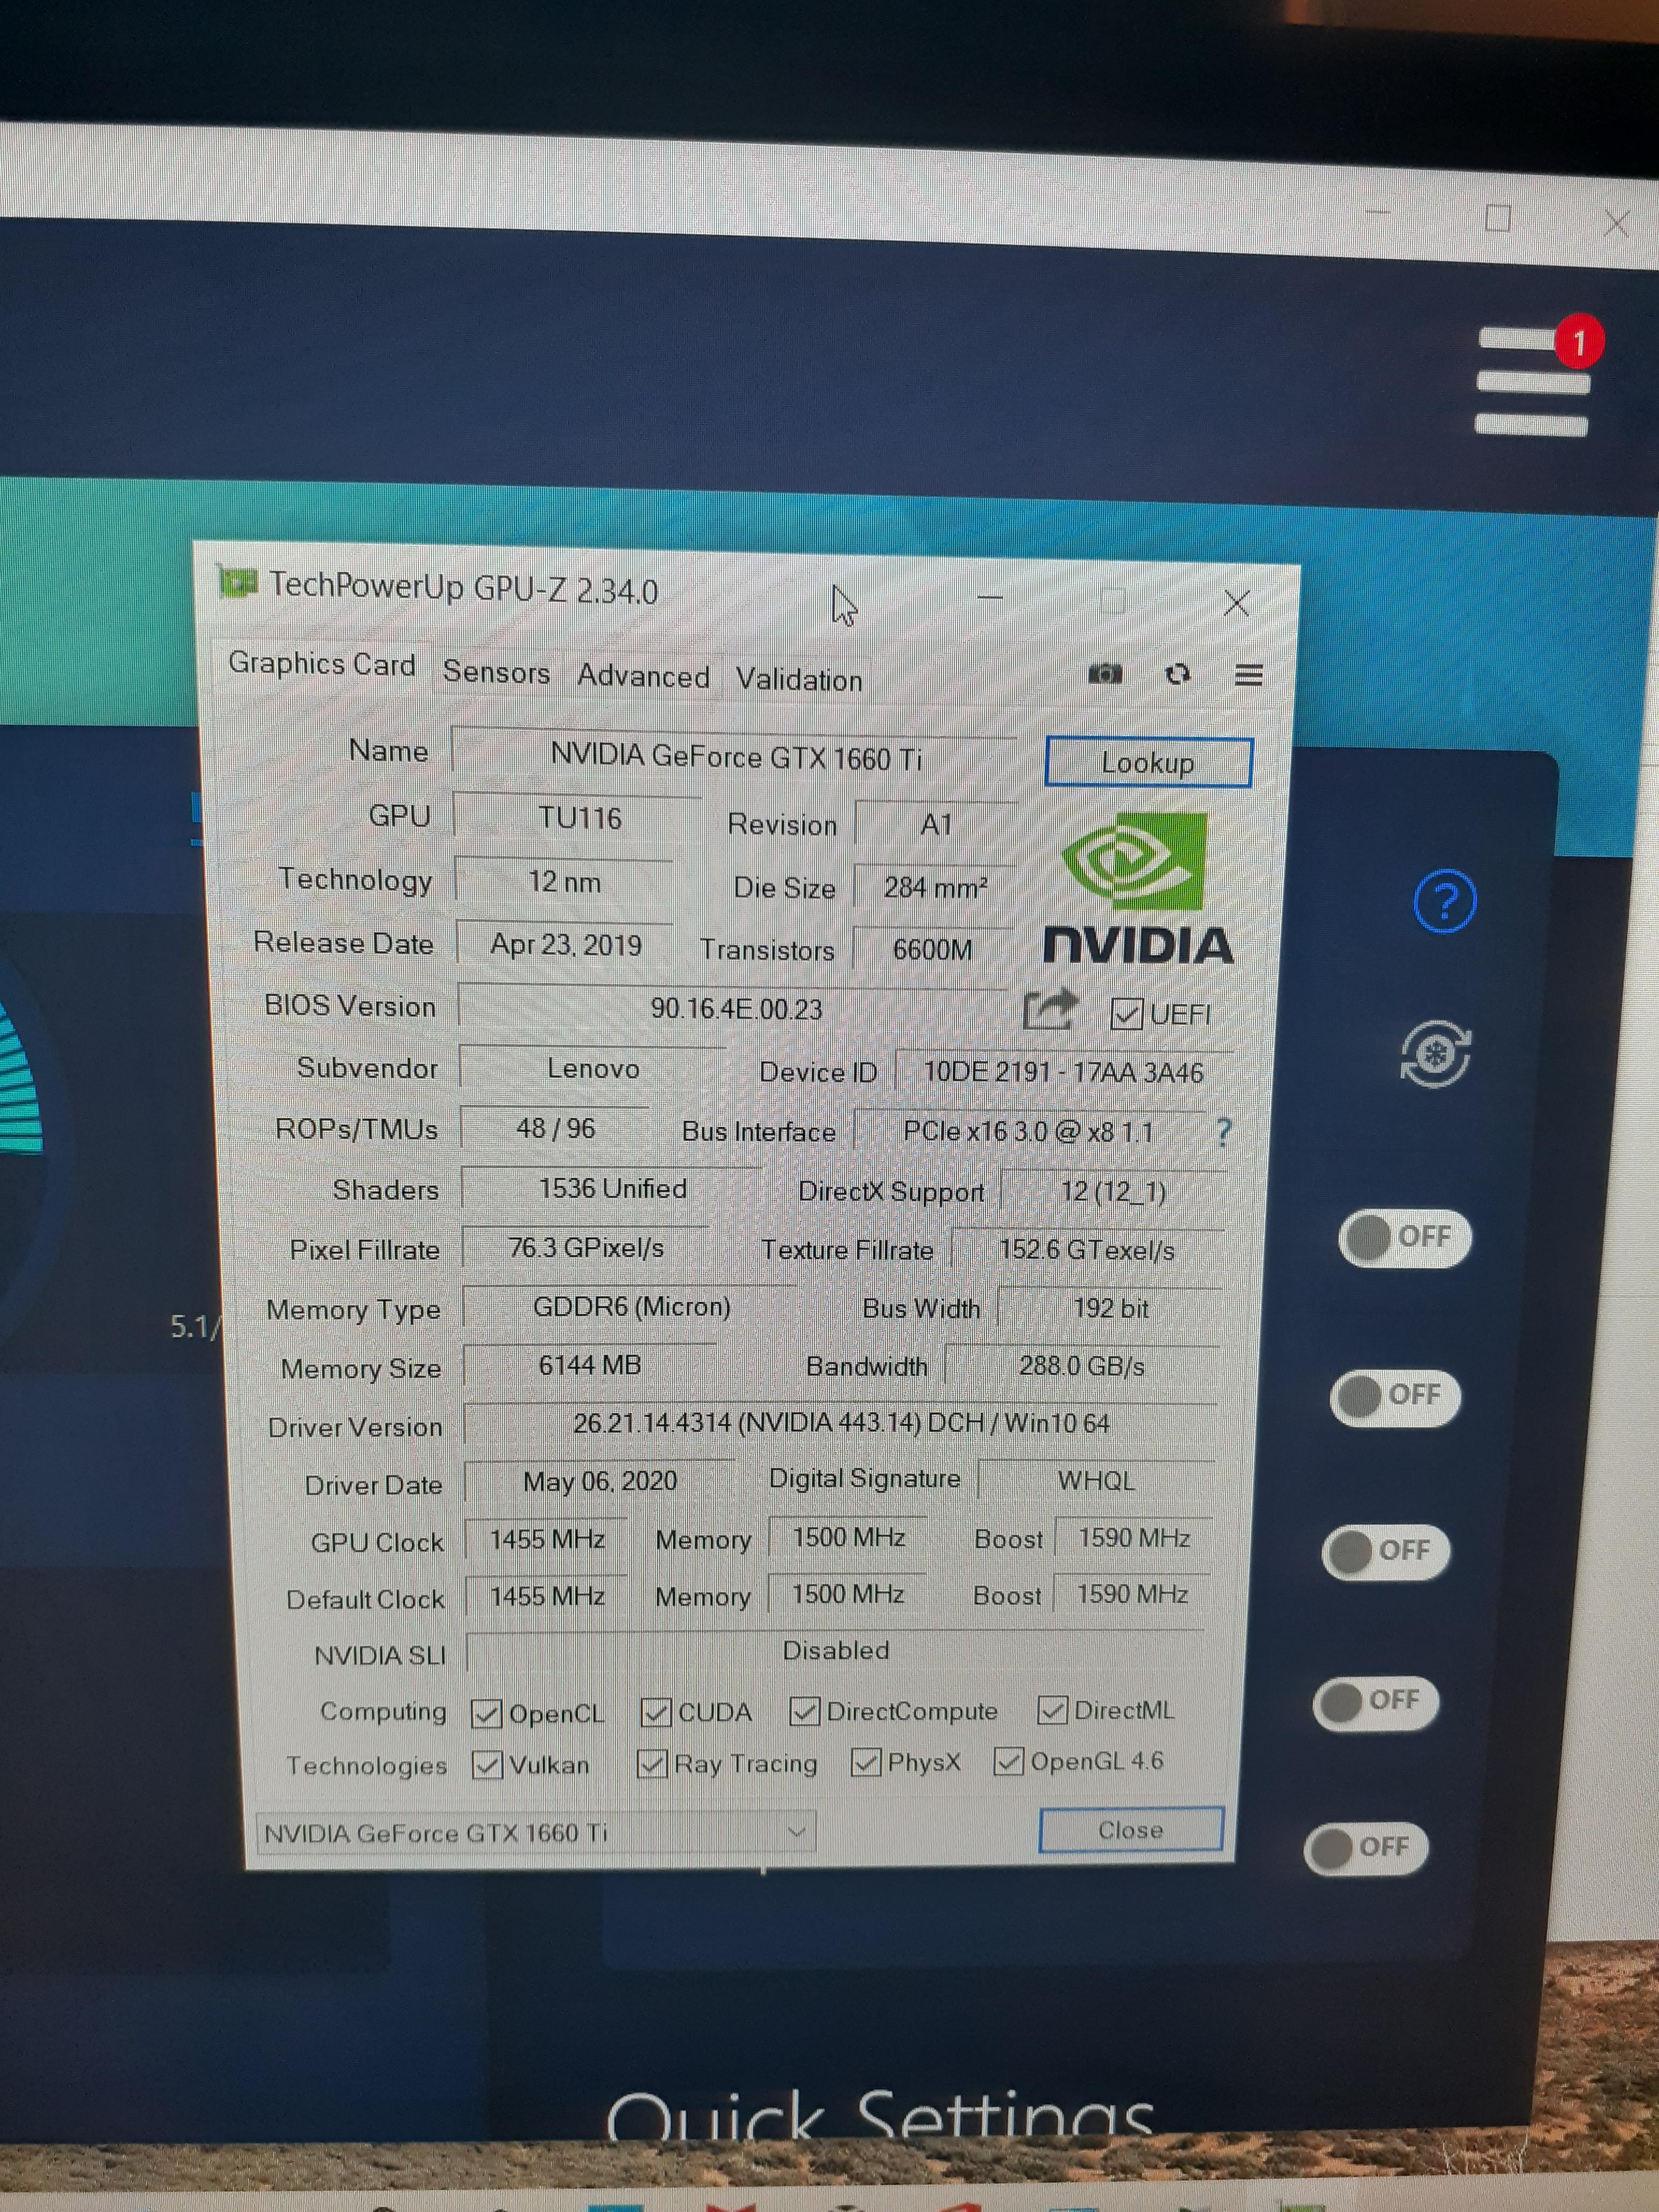Click the Bus Width 192 bit value
Viewport: 1659px width, 2212px height.
pyautogui.click(x=1110, y=1308)
